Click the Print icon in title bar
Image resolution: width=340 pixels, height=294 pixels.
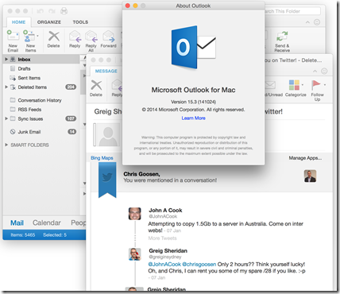(64, 11)
